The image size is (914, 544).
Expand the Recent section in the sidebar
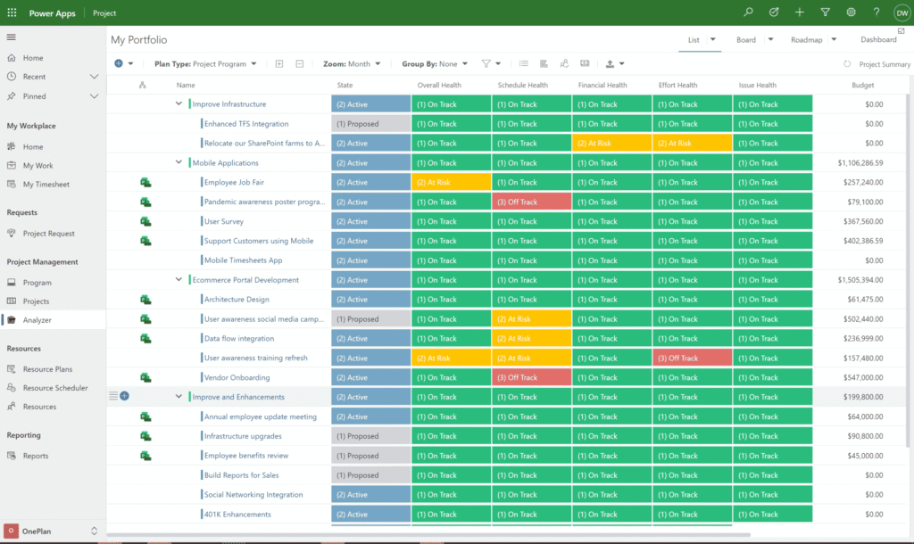pyautogui.click(x=94, y=77)
